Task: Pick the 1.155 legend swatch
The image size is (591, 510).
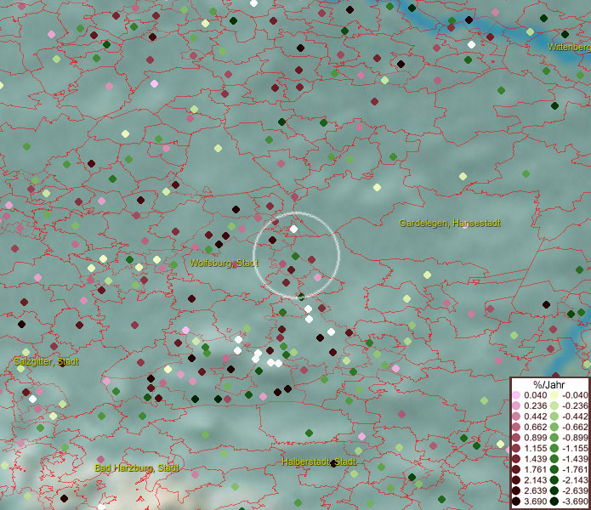Action: [x=516, y=448]
